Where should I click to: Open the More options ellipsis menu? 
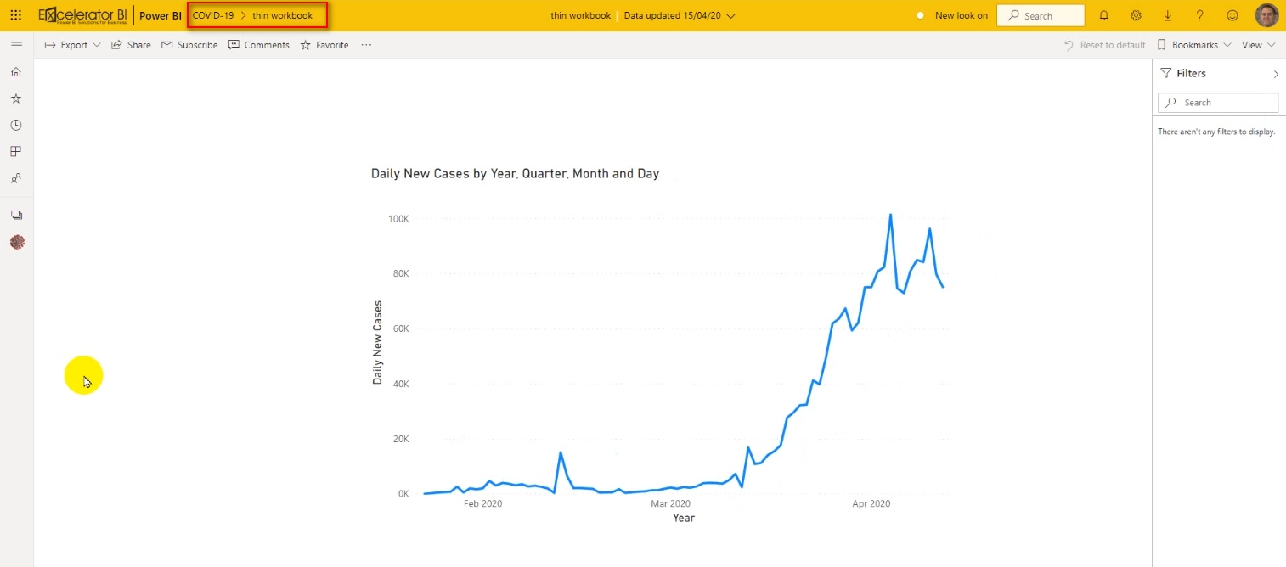365,45
